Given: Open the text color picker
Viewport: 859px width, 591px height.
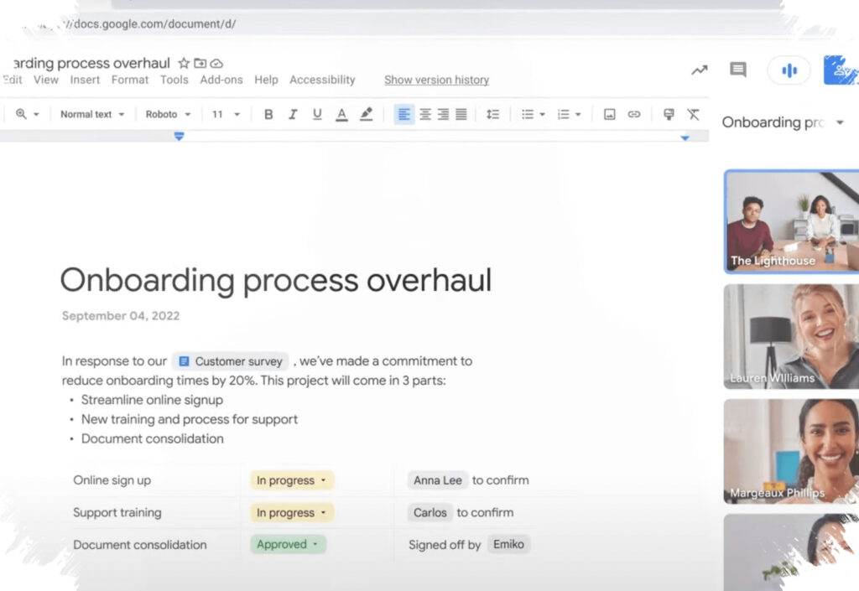Looking at the screenshot, I should (x=342, y=114).
